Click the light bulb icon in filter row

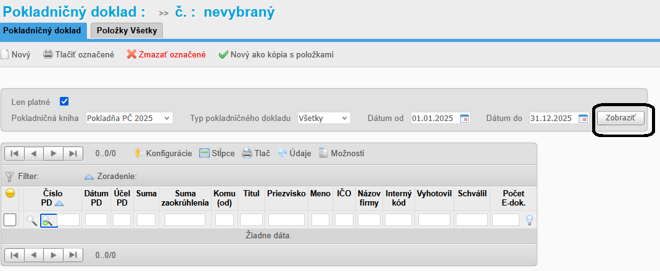click(530, 220)
